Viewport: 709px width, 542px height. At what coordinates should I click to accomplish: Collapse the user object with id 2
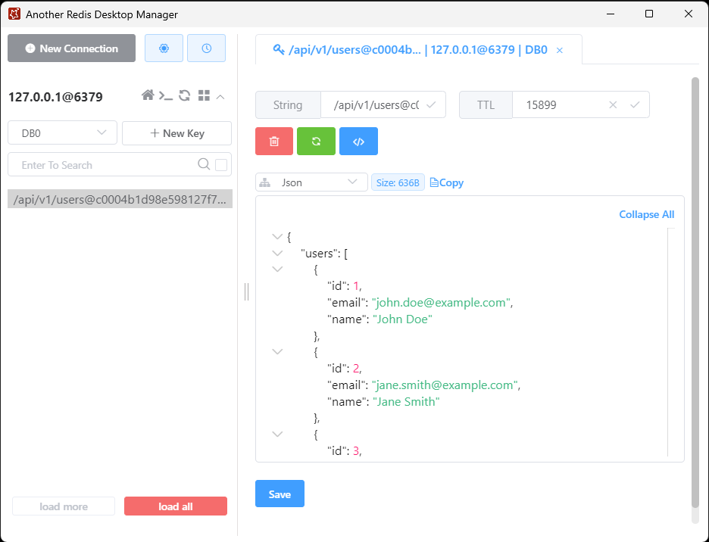click(x=277, y=352)
